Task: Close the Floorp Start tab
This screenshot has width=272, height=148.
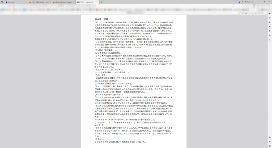Action: point(26,2)
